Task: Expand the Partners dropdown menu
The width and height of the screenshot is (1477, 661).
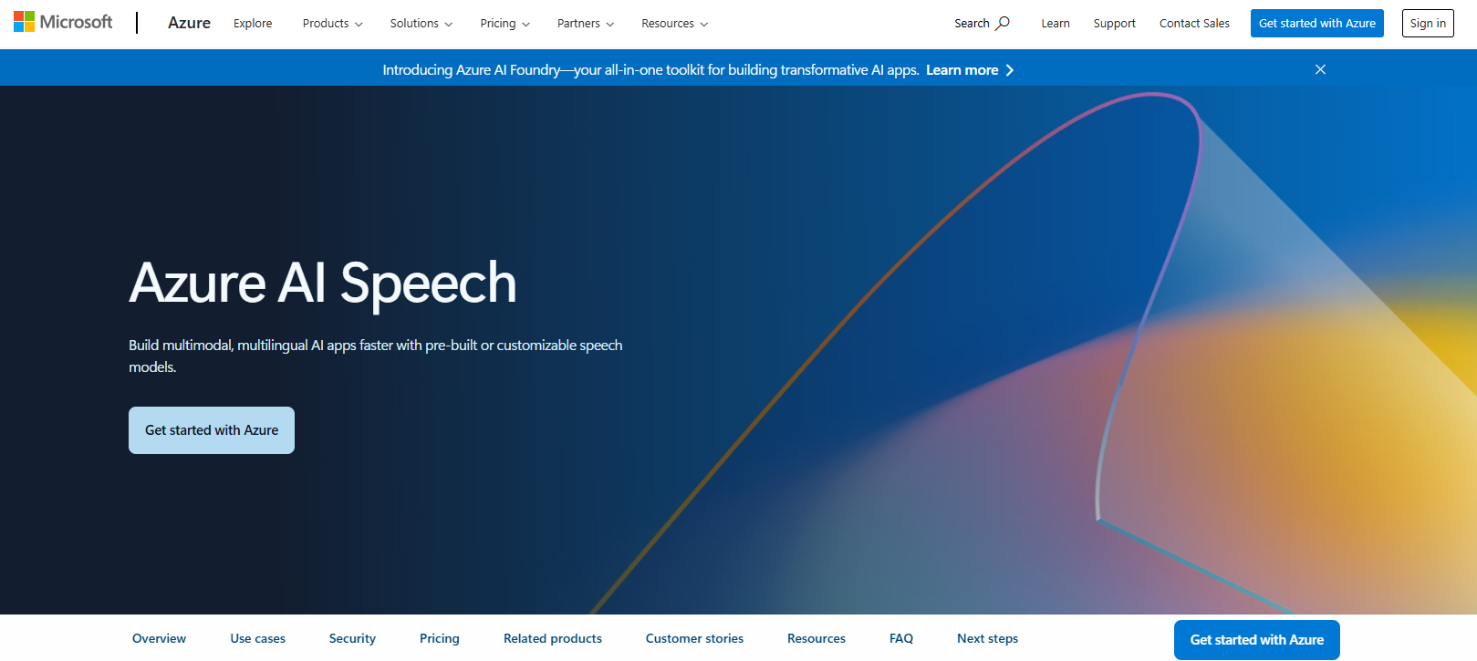Action: click(x=585, y=24)
